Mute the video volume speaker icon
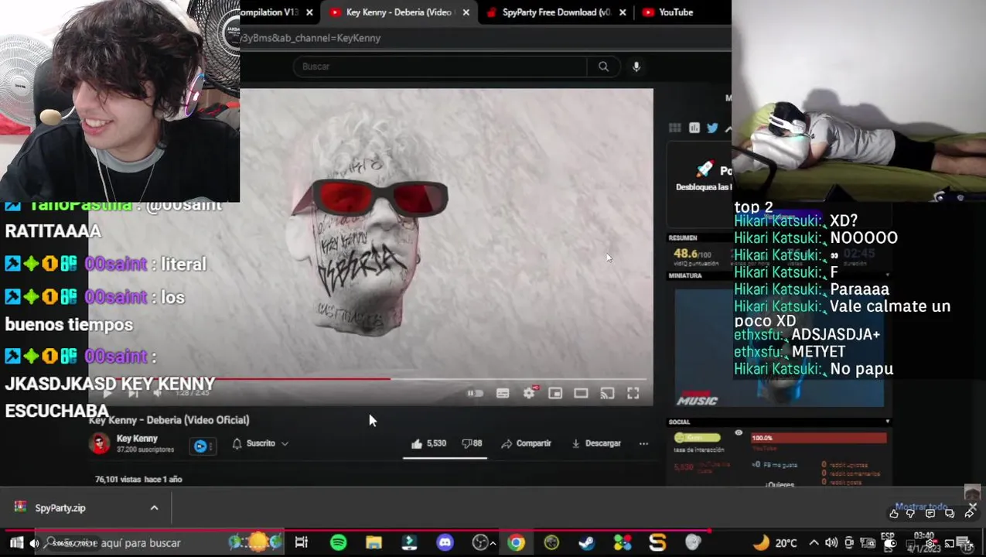 158,393
